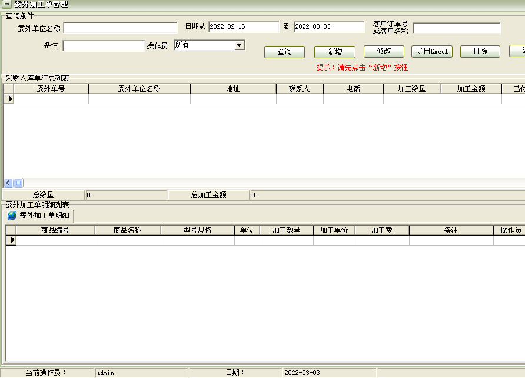Click the 联系人 column header
Screen dimensions: 525x378
300,89
